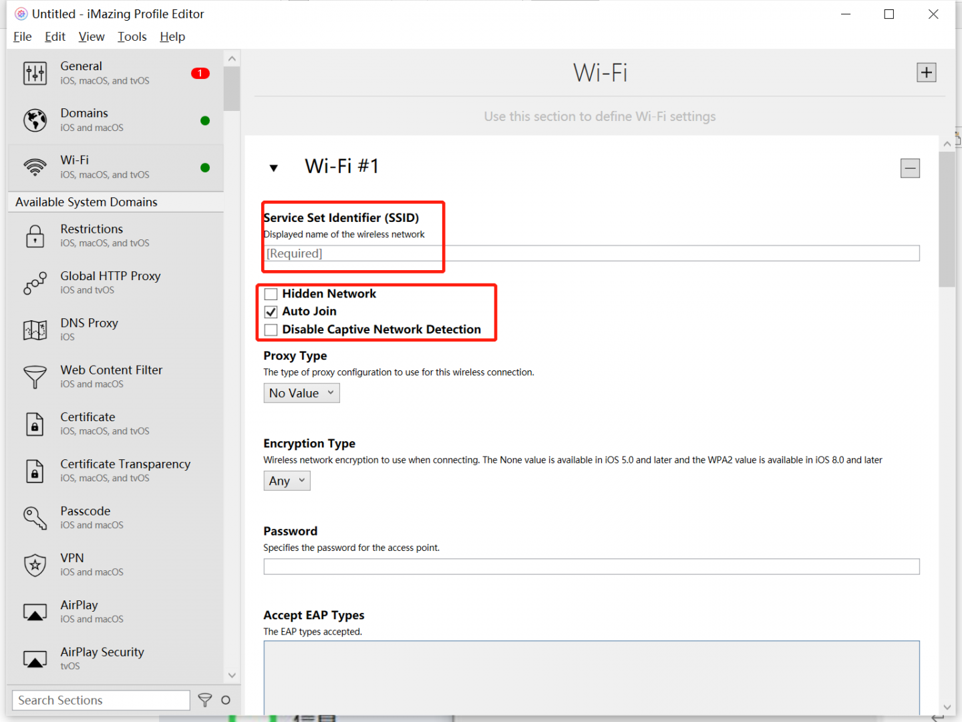This screenshot has width=962, height=722.
Task: Click the Passcode key icon
Action: click(x=35, y=518)
